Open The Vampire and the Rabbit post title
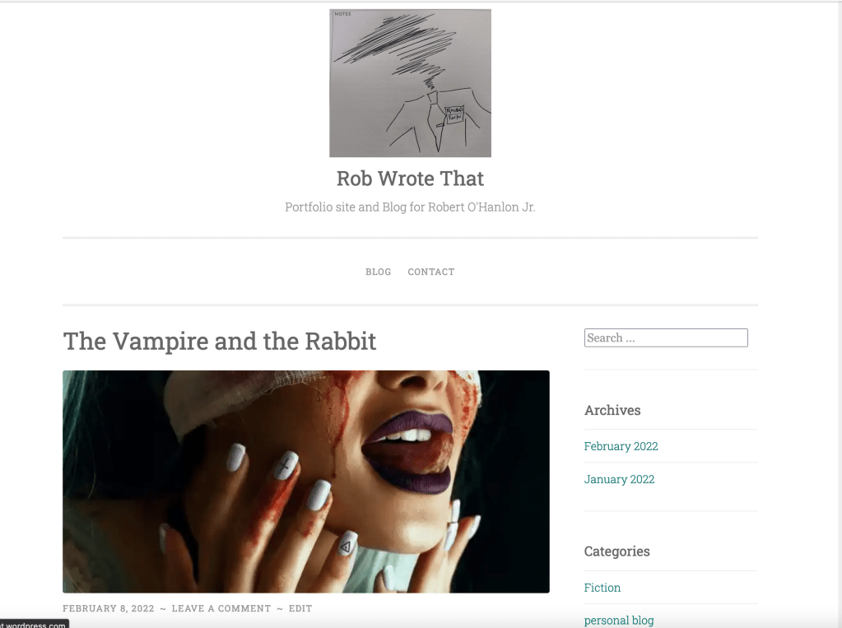This screenshot has height=628, width=842. tap(220, 341)
